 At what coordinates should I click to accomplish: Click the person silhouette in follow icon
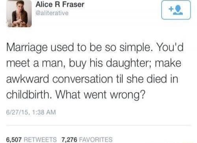pyautogui.click(x=178, y=10)
